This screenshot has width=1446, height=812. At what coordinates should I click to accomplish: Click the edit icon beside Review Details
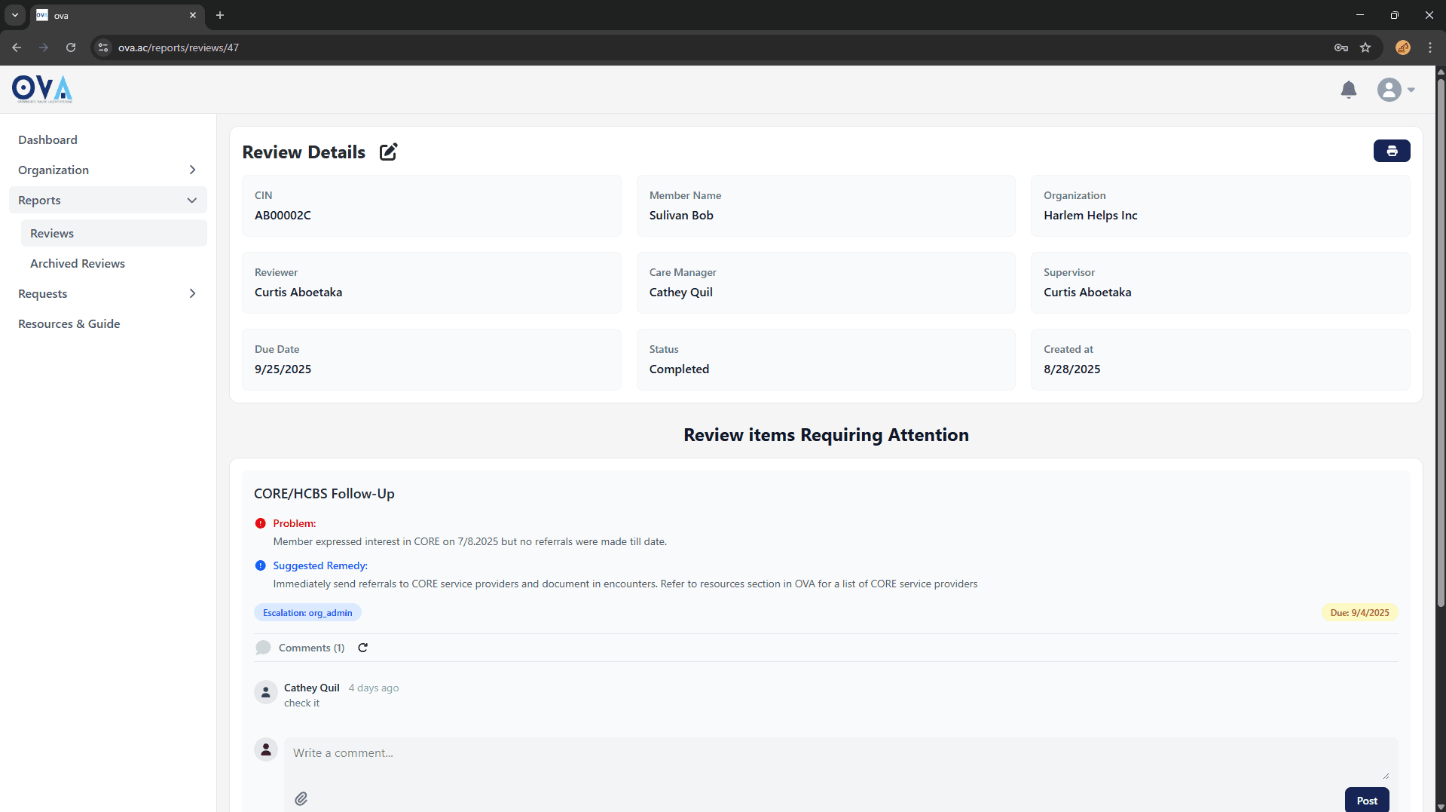click(388, 152)
